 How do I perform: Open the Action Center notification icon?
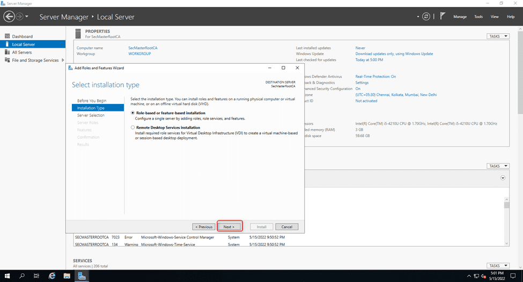pyautogui.click(x=513, y=276)
